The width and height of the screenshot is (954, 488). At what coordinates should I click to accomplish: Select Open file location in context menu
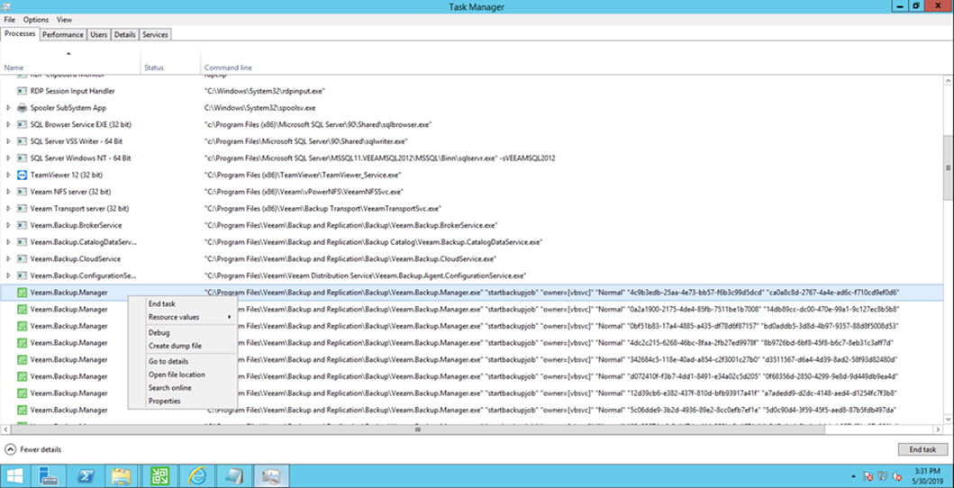click(182, 375)
